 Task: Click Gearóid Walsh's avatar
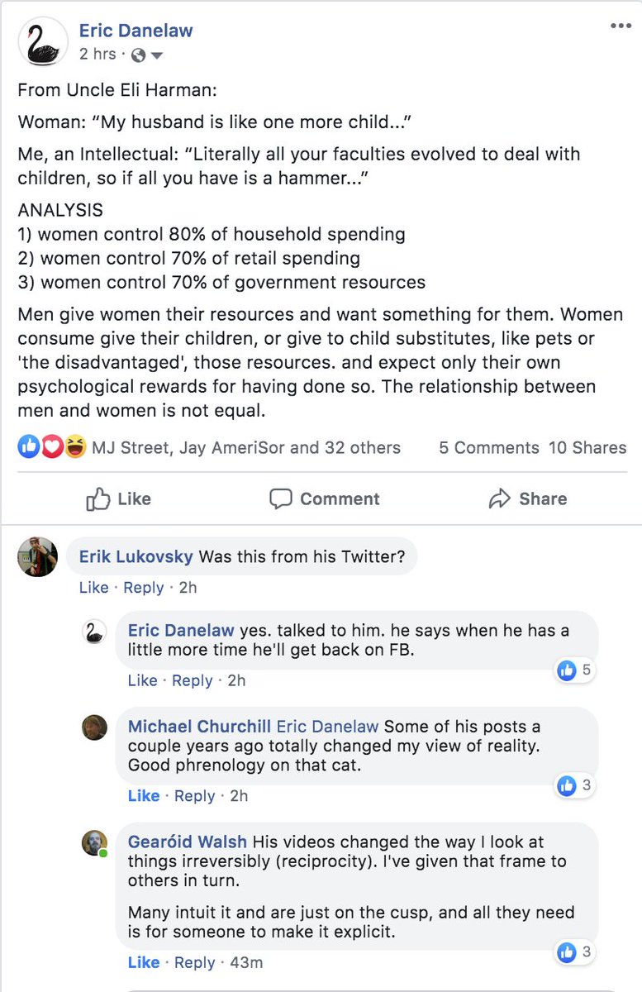pos(95,842)
